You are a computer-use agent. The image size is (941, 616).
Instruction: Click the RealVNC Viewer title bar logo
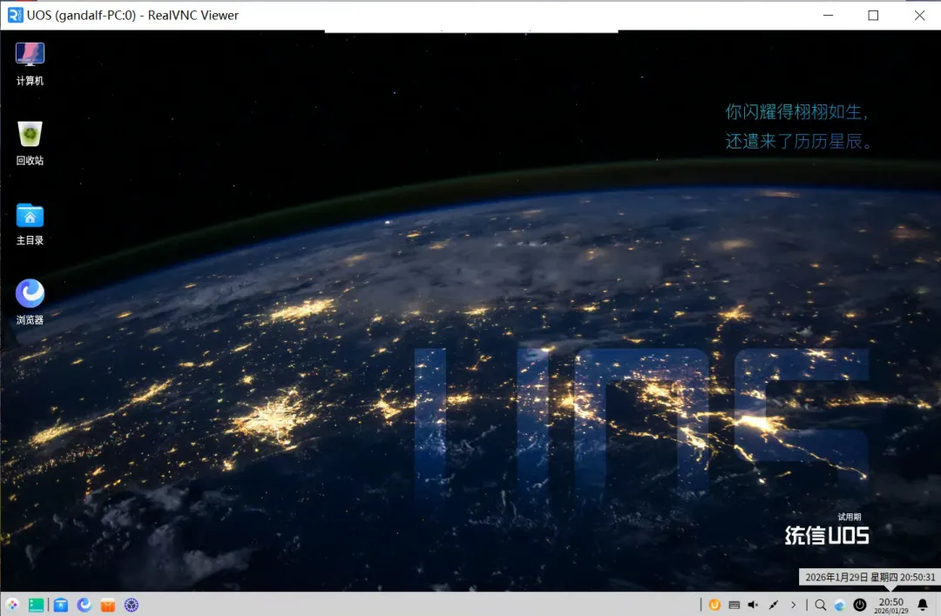pyautogui.click(x=15, y=15)
